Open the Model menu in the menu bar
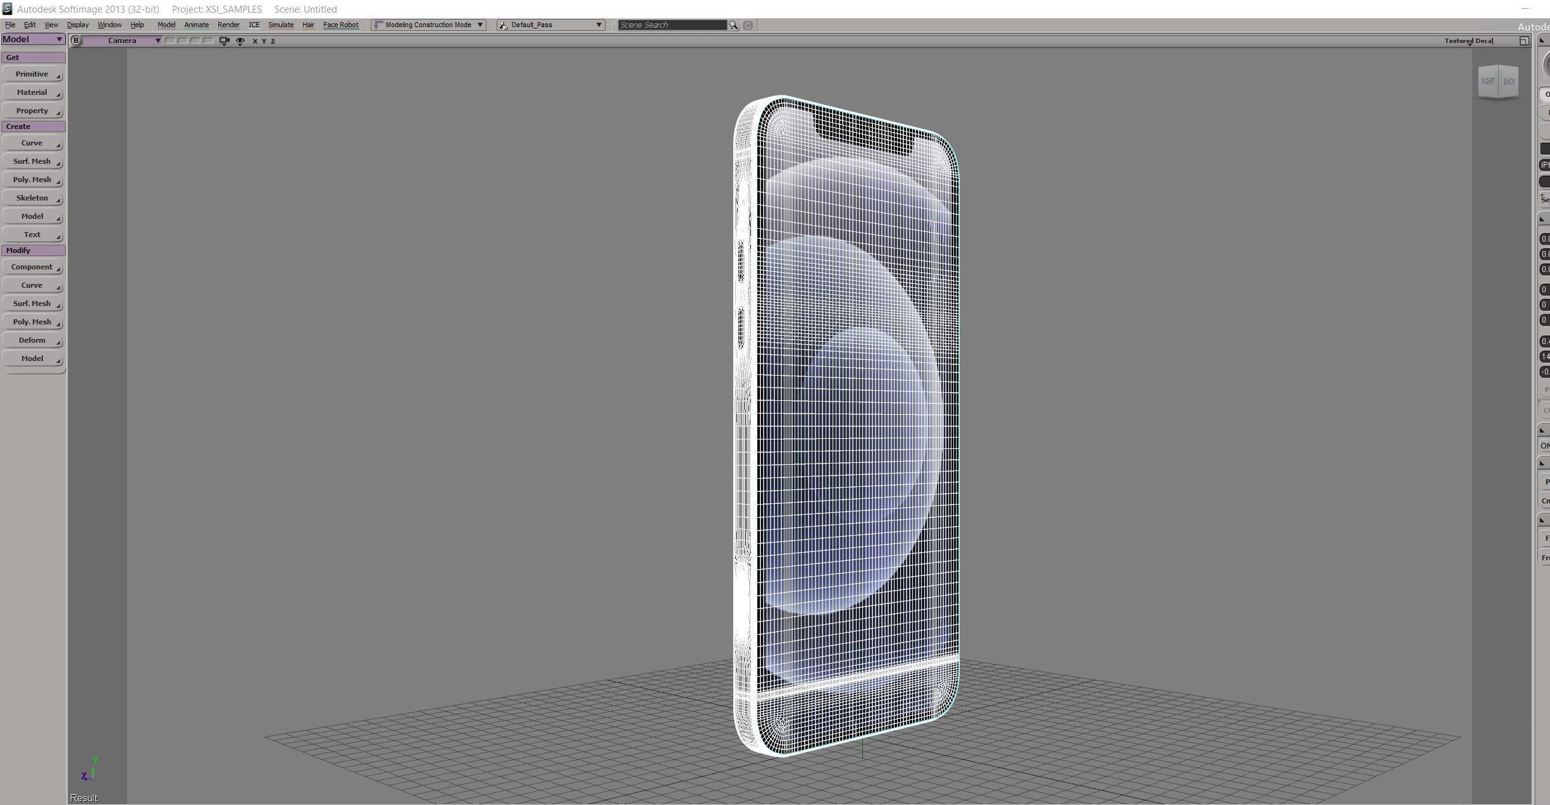 (x=166, y=25)
